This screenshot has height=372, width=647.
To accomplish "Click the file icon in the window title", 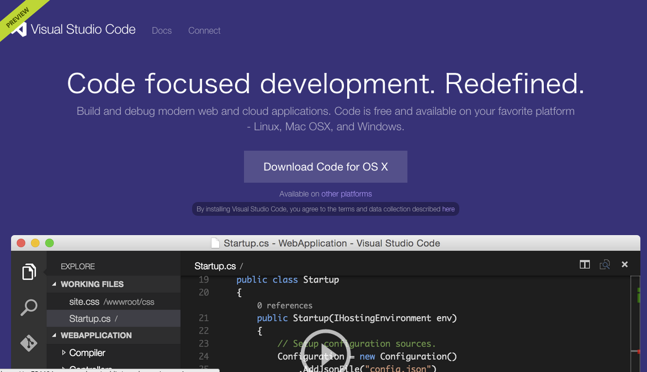I will click(215, 243).
